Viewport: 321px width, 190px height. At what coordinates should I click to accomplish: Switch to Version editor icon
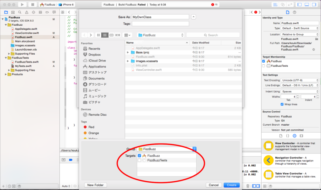tap(290, 4)
